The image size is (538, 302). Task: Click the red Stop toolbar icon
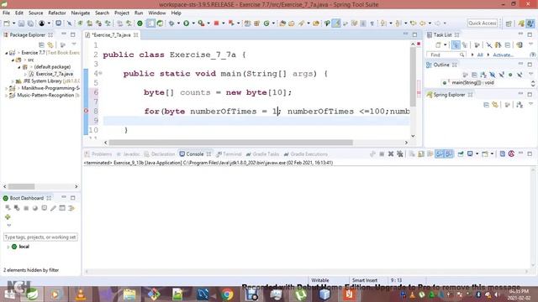coord(216,23)
